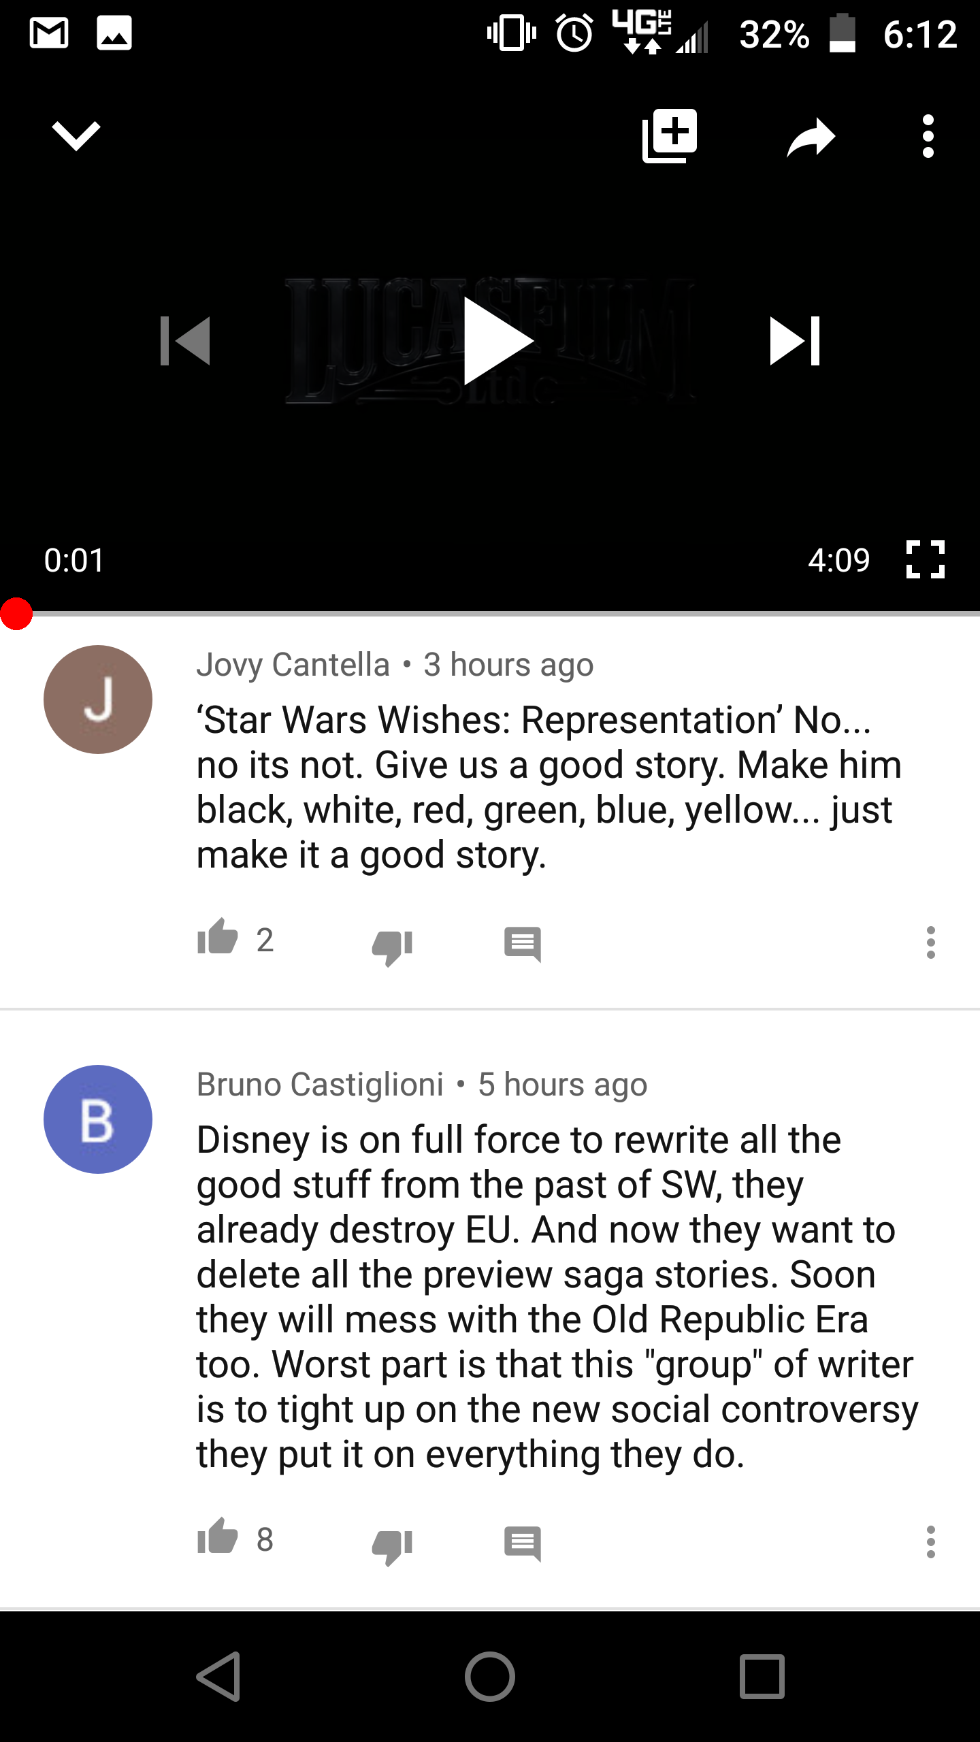Minimize video with the down chevron
The image size is (980, 1742).
tap(76, 135)
